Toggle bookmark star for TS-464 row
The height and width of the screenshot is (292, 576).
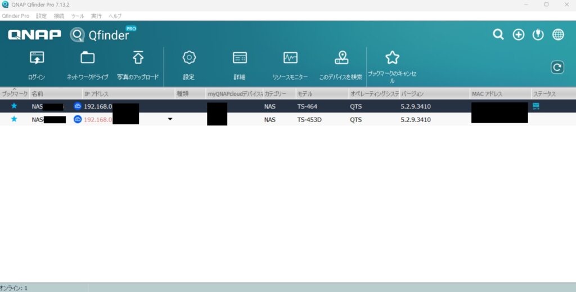[14, 106]
